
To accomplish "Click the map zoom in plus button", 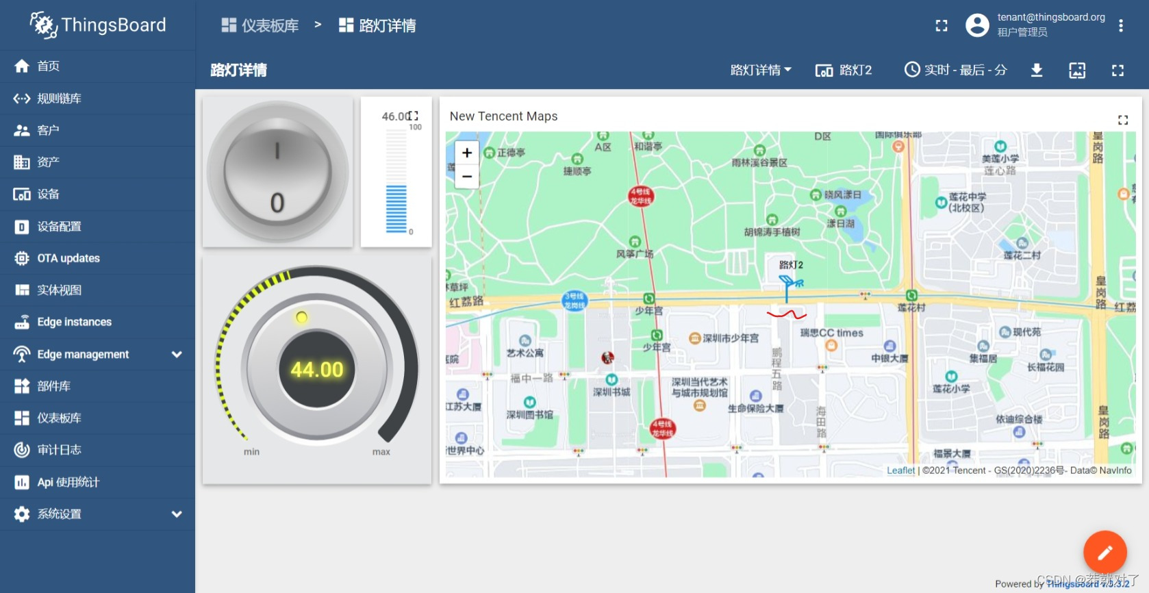I will click(x=467, y=153).
